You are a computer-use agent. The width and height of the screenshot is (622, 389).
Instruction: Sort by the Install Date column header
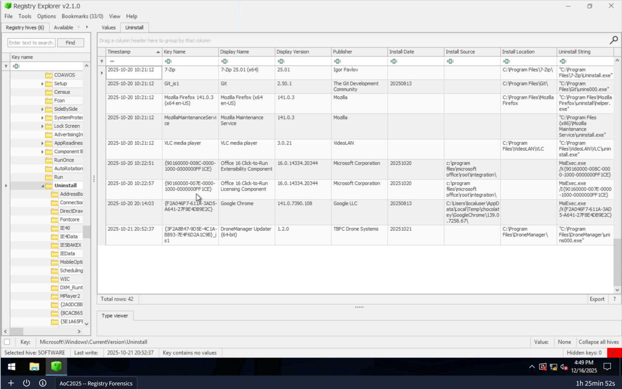(416, 52)
